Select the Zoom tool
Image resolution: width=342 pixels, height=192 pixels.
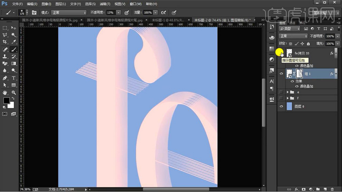(x=14, y=93)
